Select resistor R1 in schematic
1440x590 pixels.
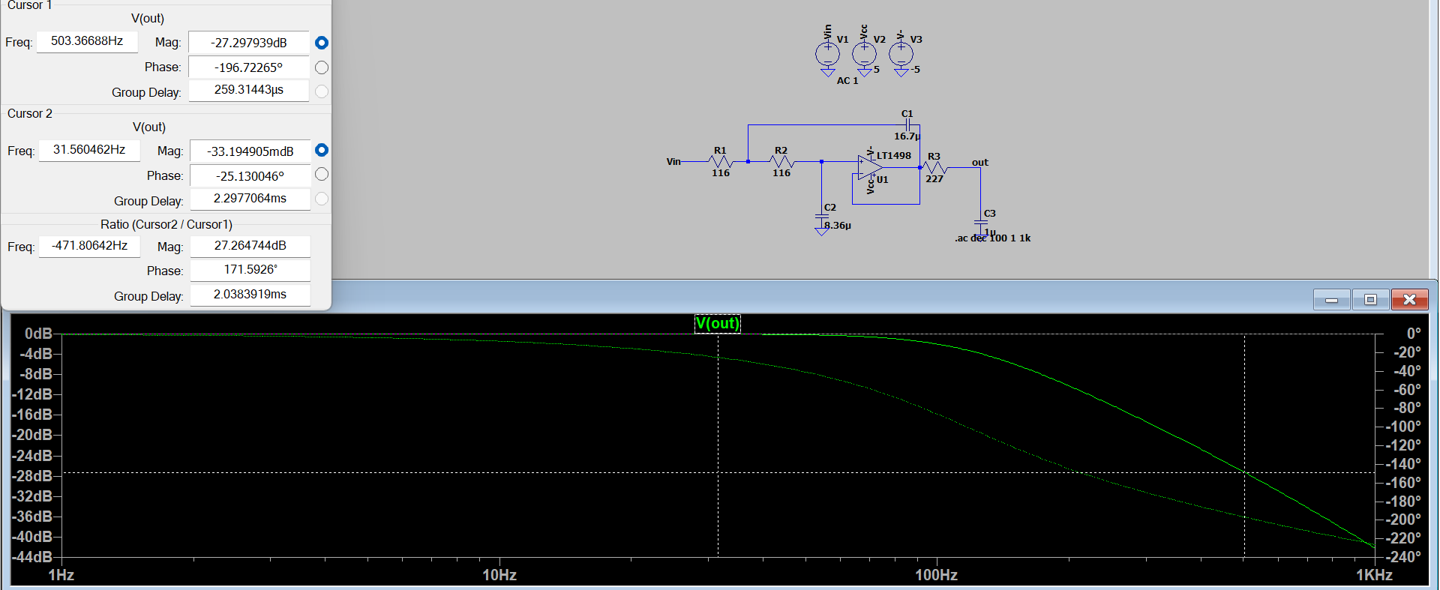point(720,161)
